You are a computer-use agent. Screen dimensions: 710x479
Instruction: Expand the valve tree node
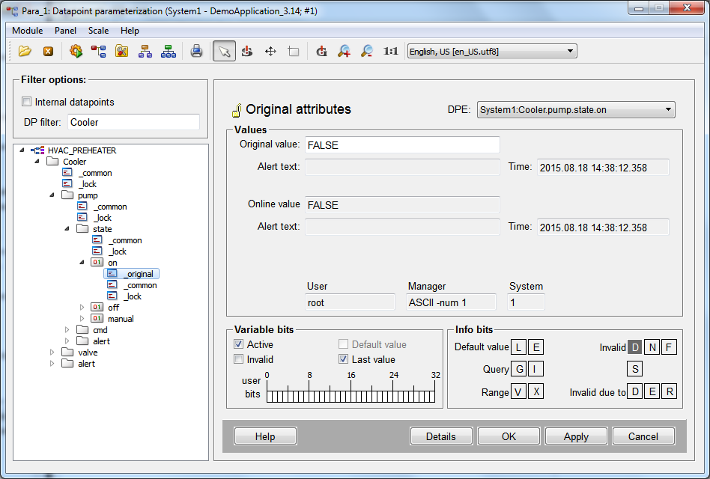(52, 353)
